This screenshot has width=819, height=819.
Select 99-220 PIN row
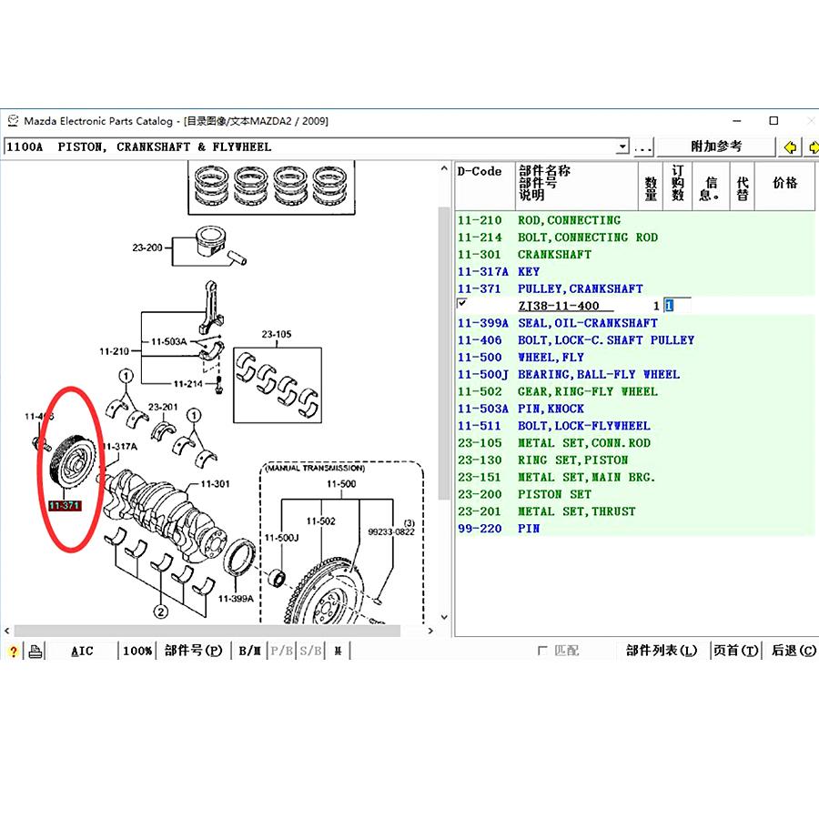(635, 529)
